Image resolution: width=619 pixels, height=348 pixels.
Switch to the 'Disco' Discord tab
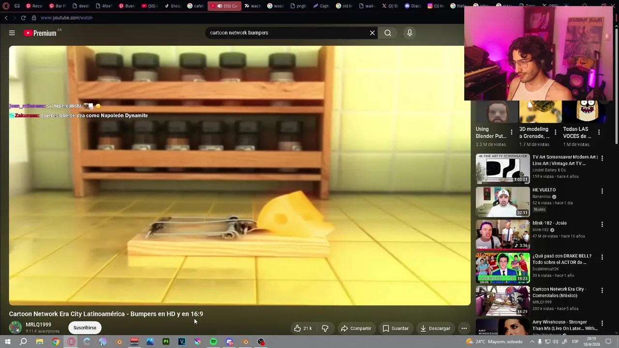click(413, 6)
